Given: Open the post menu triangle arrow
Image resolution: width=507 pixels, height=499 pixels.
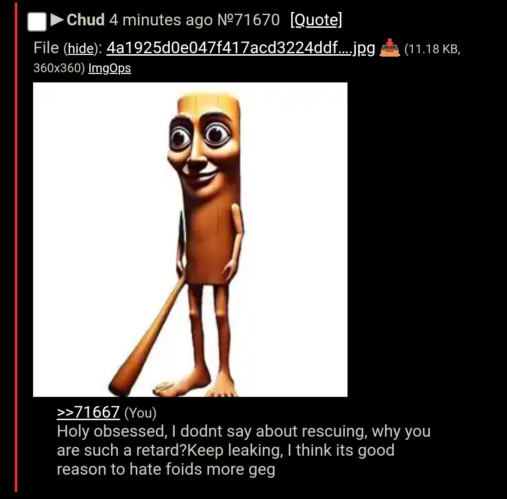Looking at the screenshot, I should tap(57, 20).
